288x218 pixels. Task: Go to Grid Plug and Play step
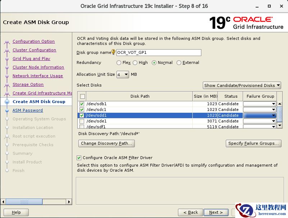pyautogui.click(x=31, y=59)
